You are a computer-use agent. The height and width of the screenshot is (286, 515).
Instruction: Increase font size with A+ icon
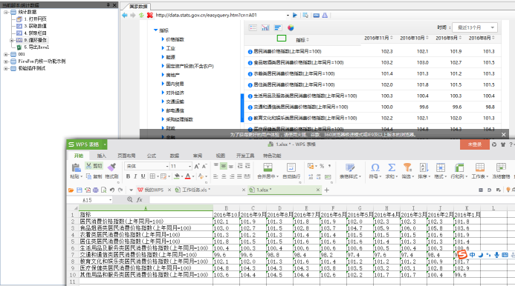197,166
